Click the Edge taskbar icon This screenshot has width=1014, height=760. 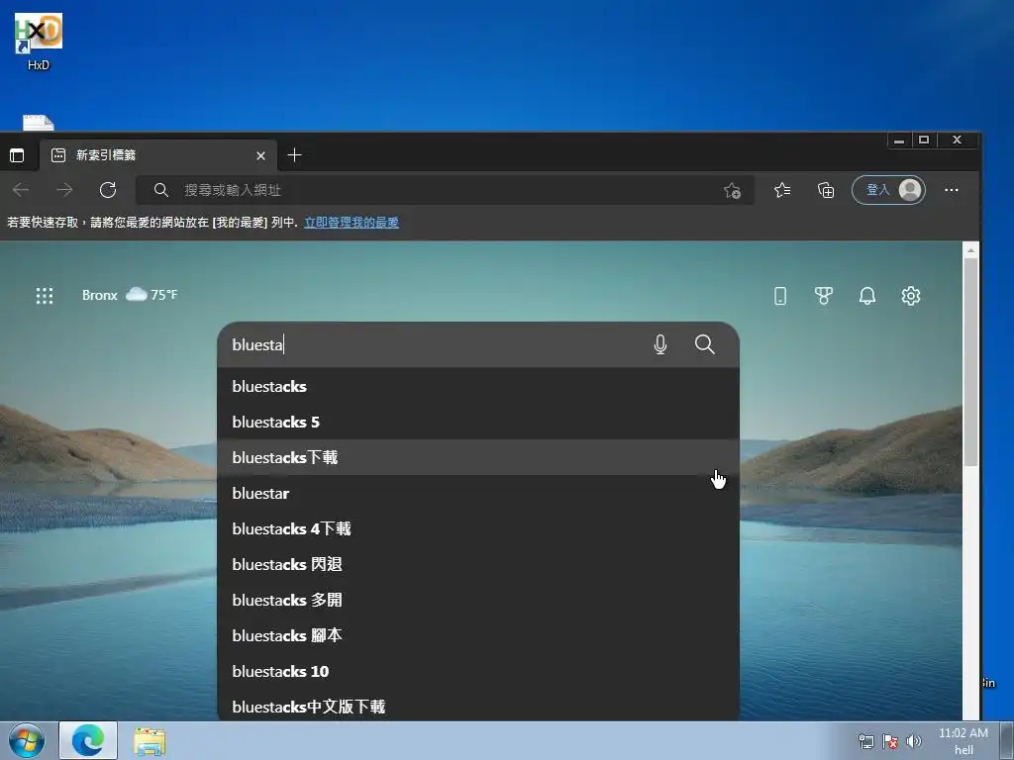point(88,740)
